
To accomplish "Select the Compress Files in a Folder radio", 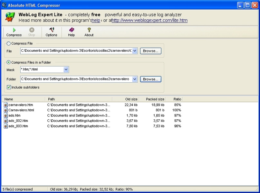I will 8,62.
